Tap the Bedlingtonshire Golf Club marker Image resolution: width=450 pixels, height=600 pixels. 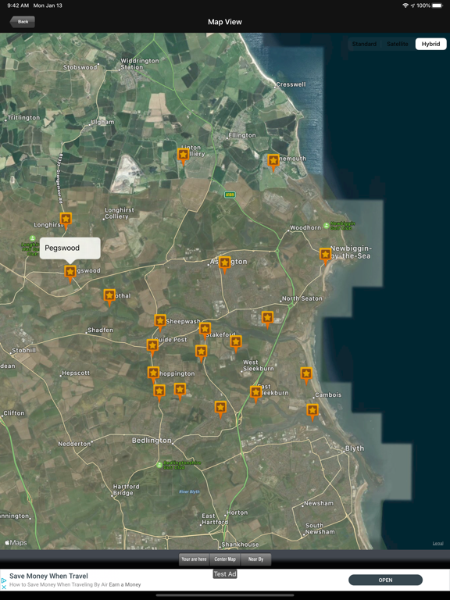(159, 465)
